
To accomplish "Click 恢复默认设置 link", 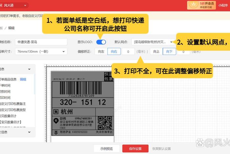I will 162,149.
